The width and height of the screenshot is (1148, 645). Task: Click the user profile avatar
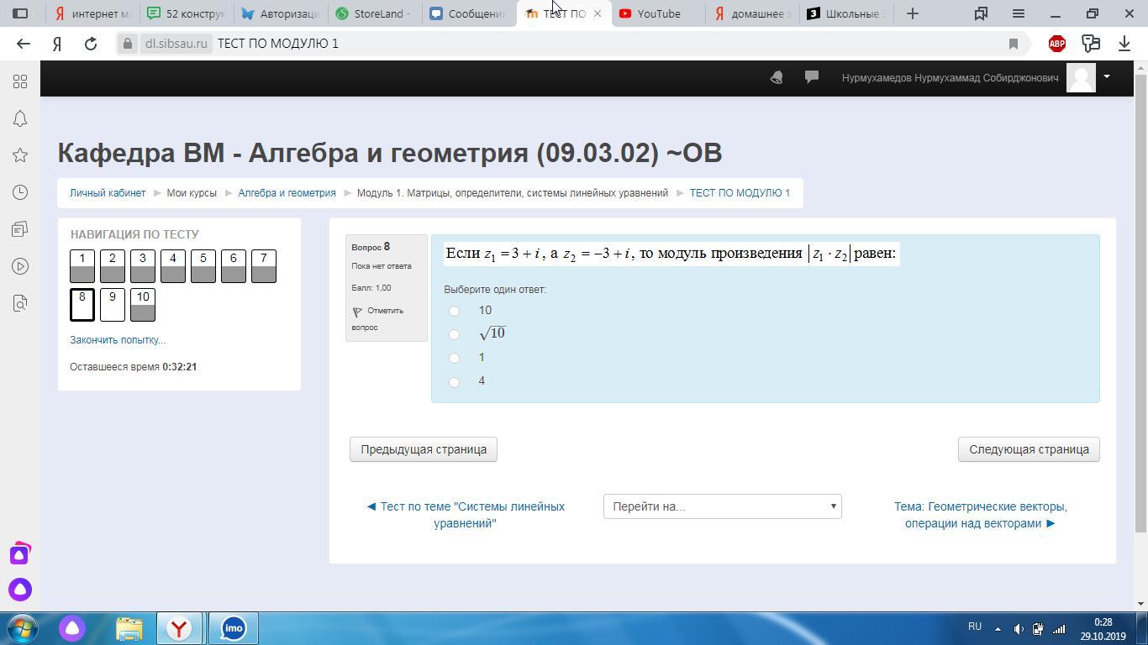coord(1081,77)
